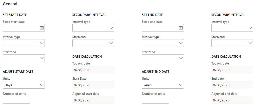Select the Adjusted end date value field
The height and width of the screenshot is (105, 257).
[x=232, y=100]
